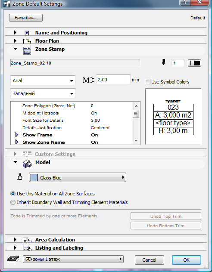Click the Model header title
Image resolution: width=212 pixels, height=272 pixels.
43,162
